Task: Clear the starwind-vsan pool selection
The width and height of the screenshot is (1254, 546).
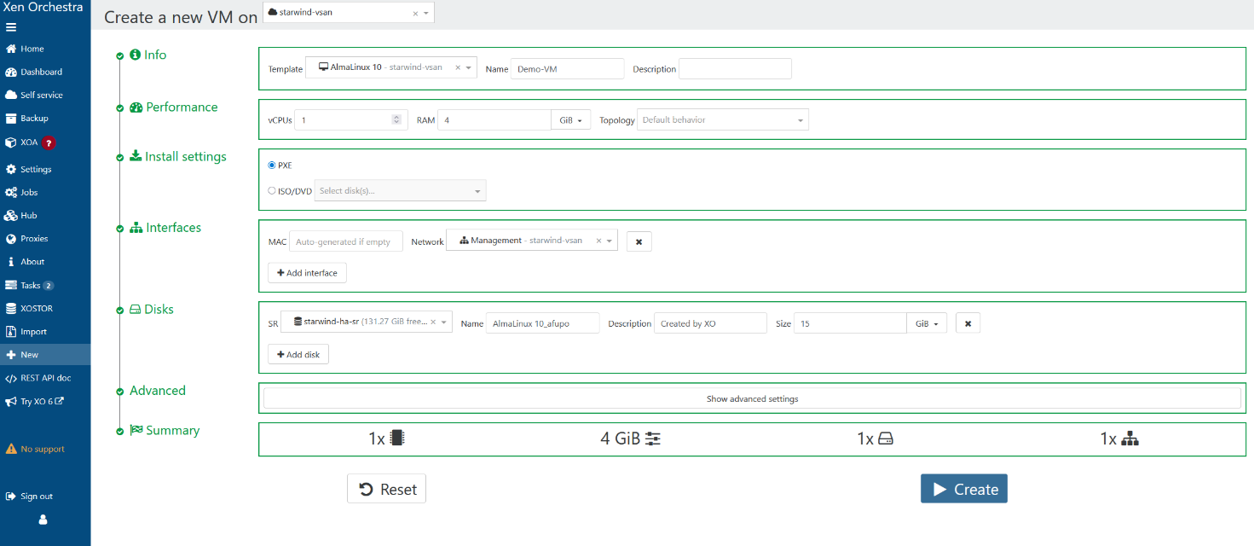Action: 415,13
